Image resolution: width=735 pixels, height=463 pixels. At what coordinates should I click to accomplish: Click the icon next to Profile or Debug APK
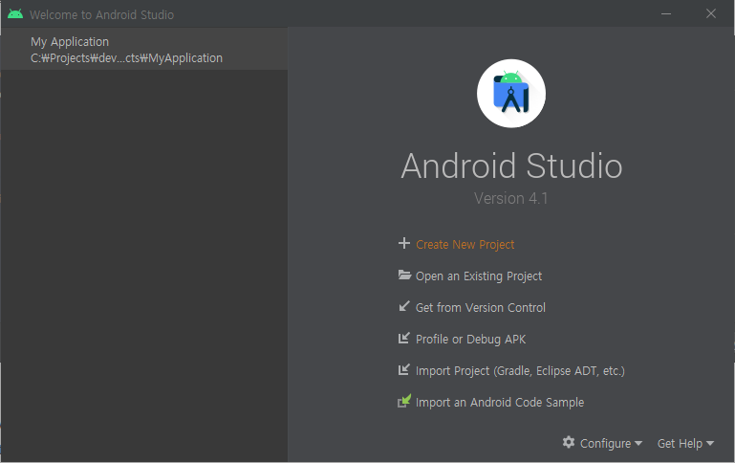[x=404, y=338]
